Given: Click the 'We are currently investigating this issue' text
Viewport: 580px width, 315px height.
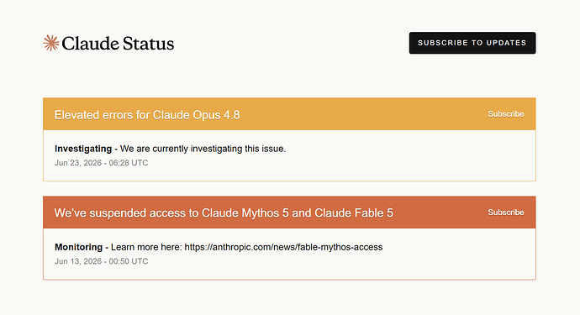Looking at the screenshot, I should [x=203, y=149].
